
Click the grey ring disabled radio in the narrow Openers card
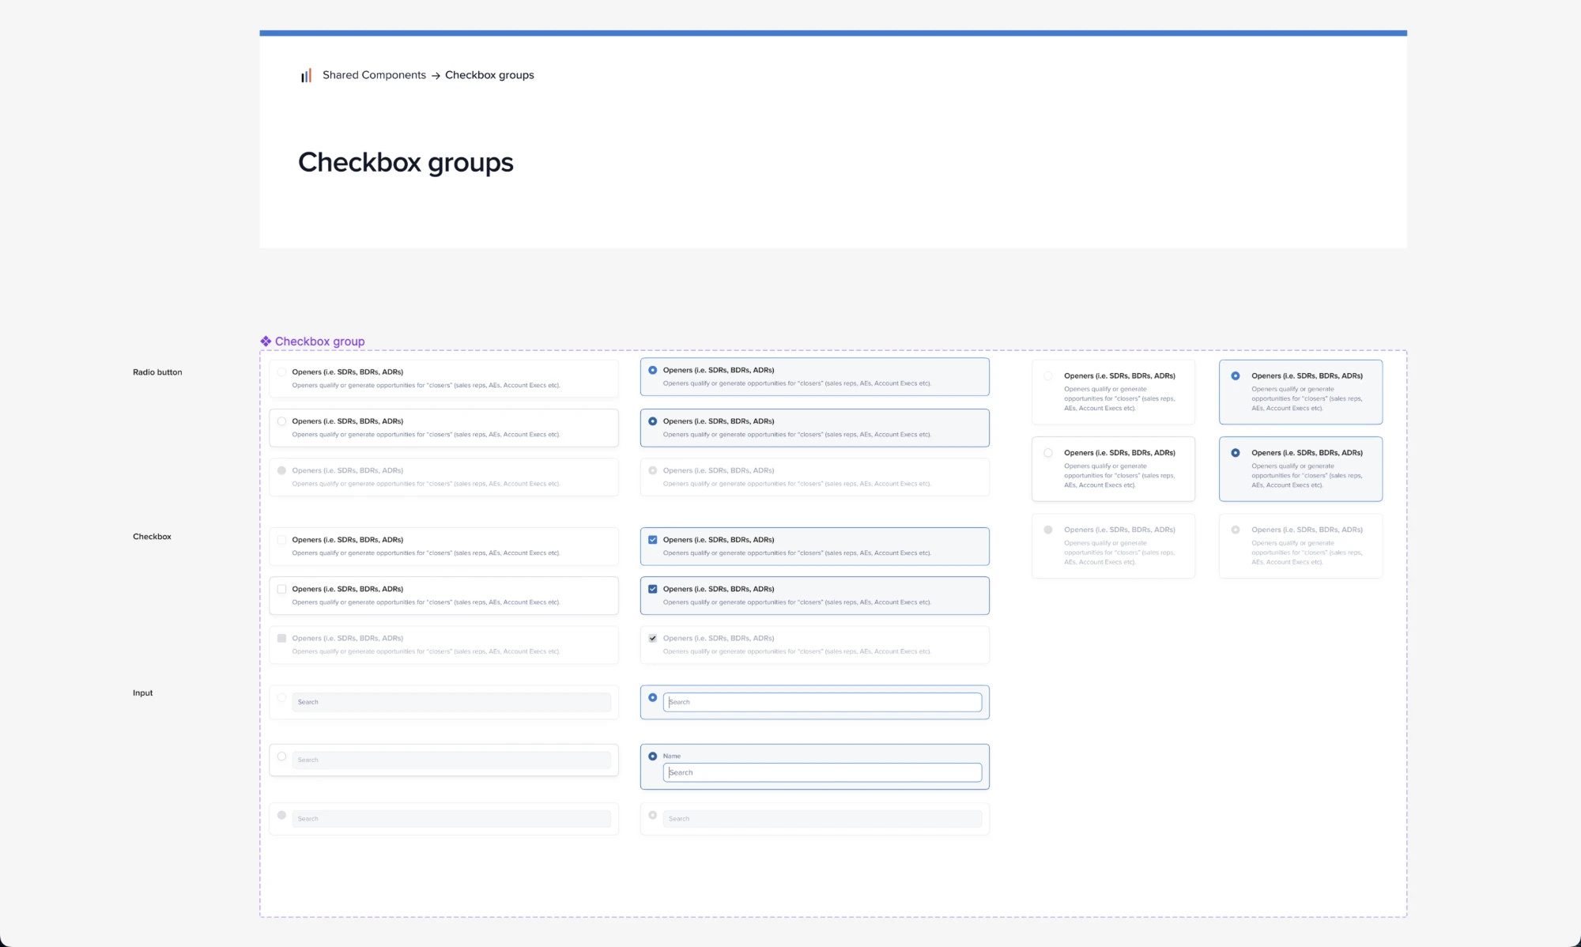1236,530
